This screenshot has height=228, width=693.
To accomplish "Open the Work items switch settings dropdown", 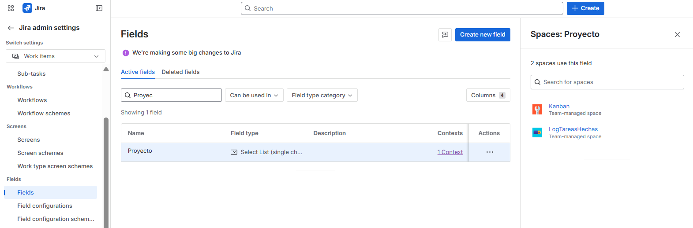I will pos(56,56).
